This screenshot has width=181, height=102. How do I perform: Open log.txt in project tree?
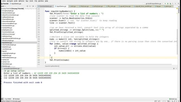[5, 51]
